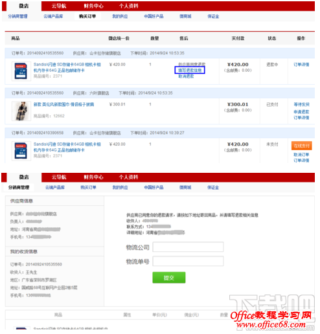Click orange 在线支付 button

301,146
